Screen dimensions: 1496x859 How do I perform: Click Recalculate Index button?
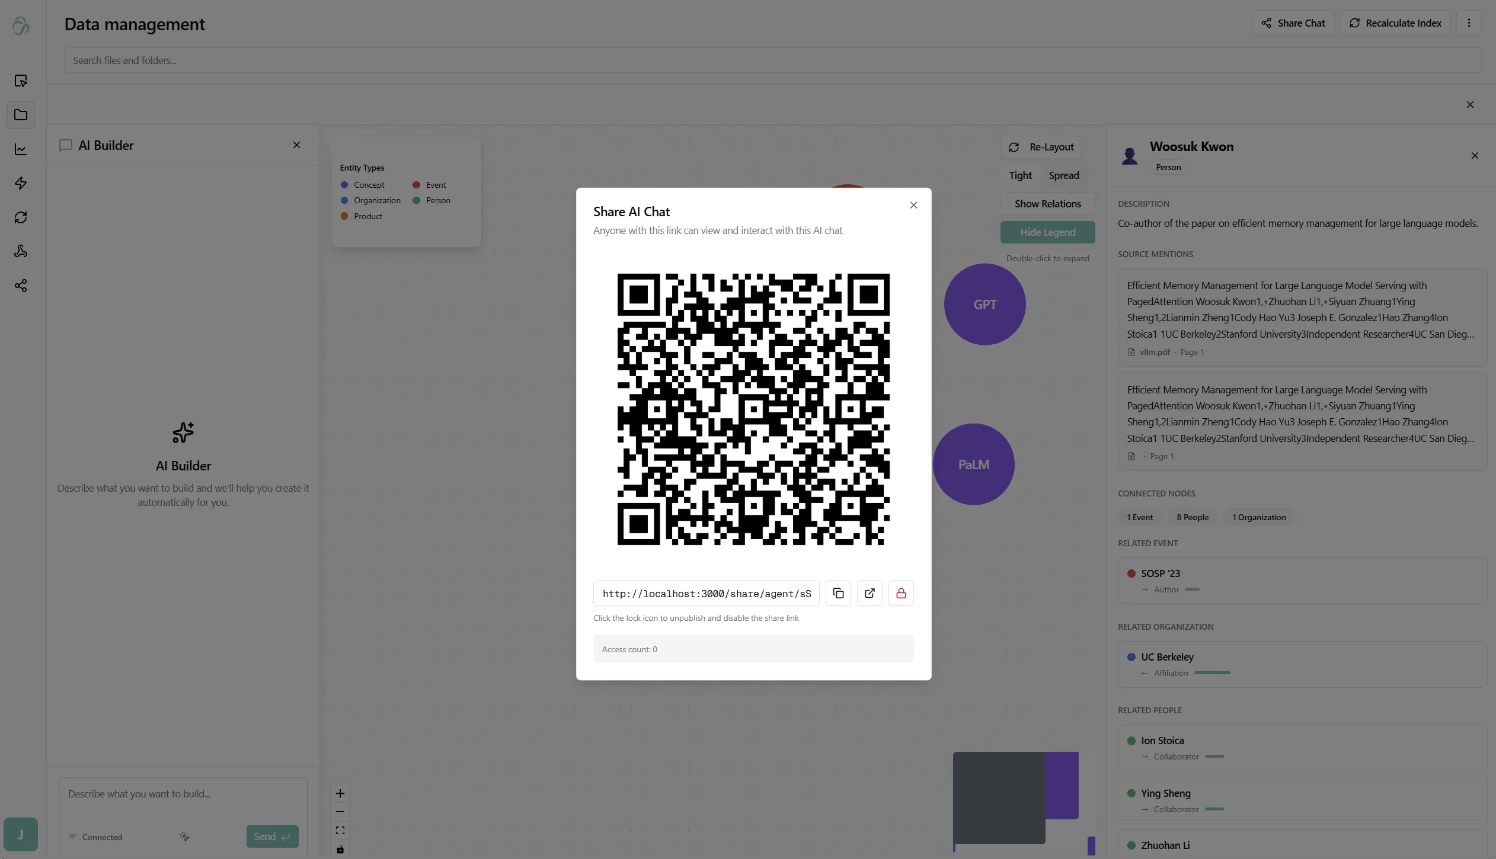1395,23
